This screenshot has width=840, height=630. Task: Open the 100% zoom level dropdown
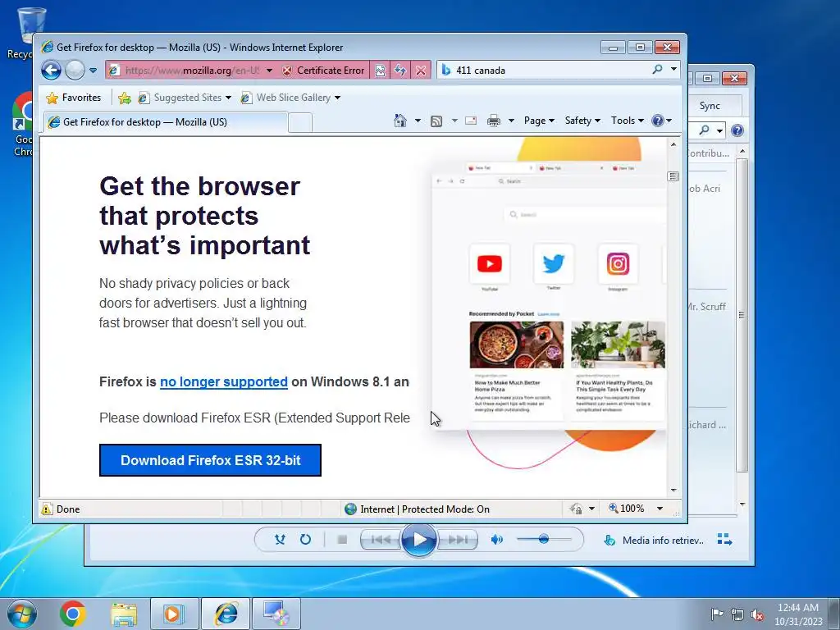(x=660, y=509)
